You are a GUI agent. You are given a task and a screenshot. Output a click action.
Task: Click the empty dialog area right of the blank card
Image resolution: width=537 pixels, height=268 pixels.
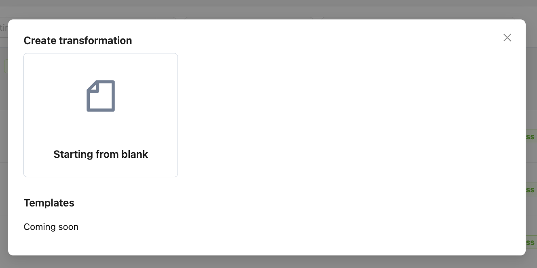tap(344, 115)
